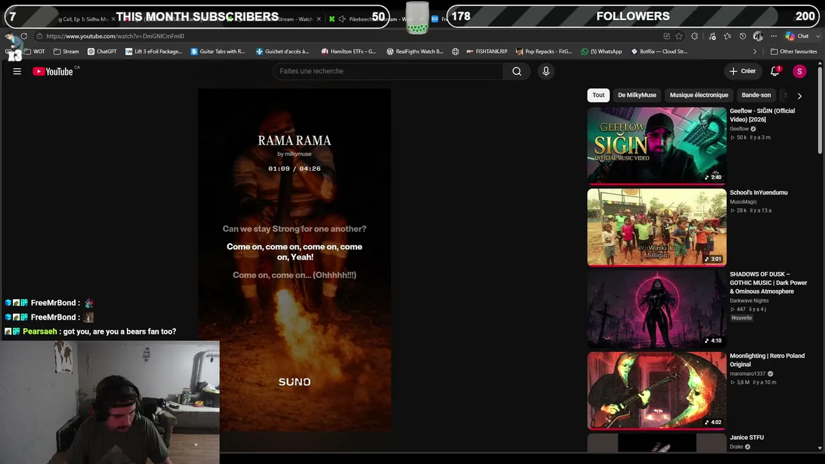The image size is (825, 464).
Task: Open the Pop Repacks bookmark
Action: [x=544, y=52]
